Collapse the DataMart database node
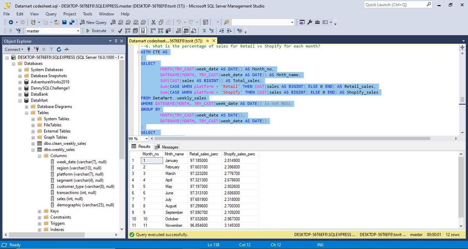The image size is (468, 249). coord(20,100)
